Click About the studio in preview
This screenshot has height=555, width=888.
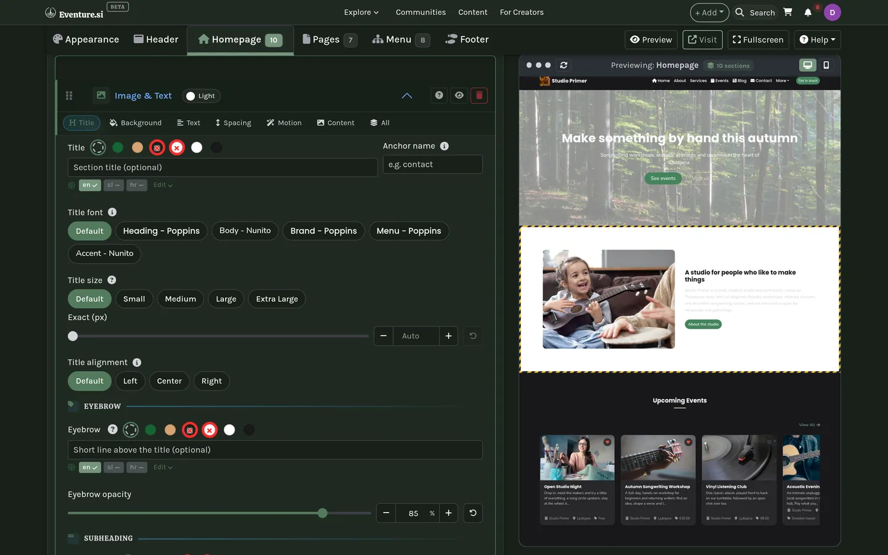(703, 324)
